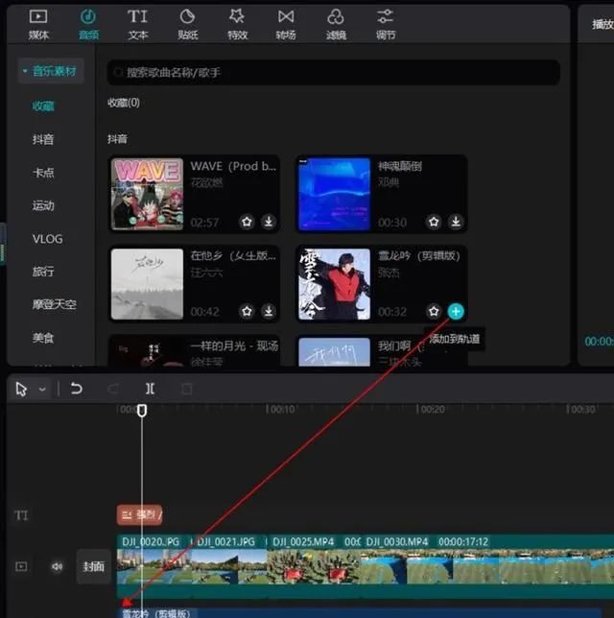Preview the 我们啊 album cover
This screenshot has width=614, height=618.
(334, 352)
